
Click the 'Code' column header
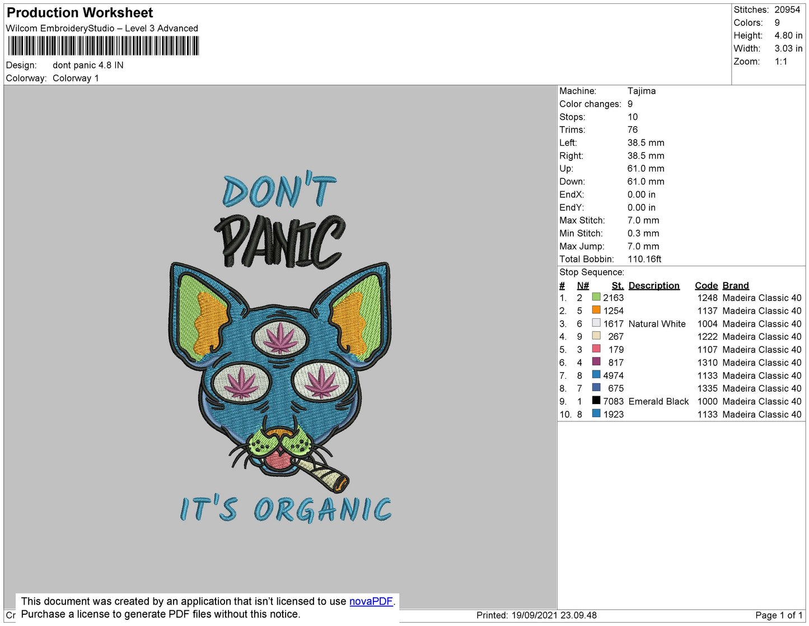706,285
